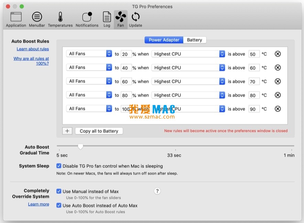304x223 pixels.
Task: Open the Log preferences pane
Action: point(107,20)
